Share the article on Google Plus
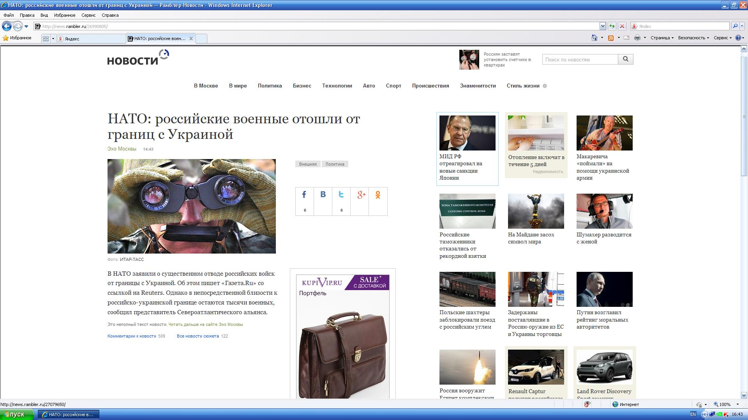The image size is (748, 420). click(361, 195)
